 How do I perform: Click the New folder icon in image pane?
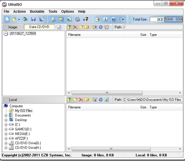[x=81, y=27]
